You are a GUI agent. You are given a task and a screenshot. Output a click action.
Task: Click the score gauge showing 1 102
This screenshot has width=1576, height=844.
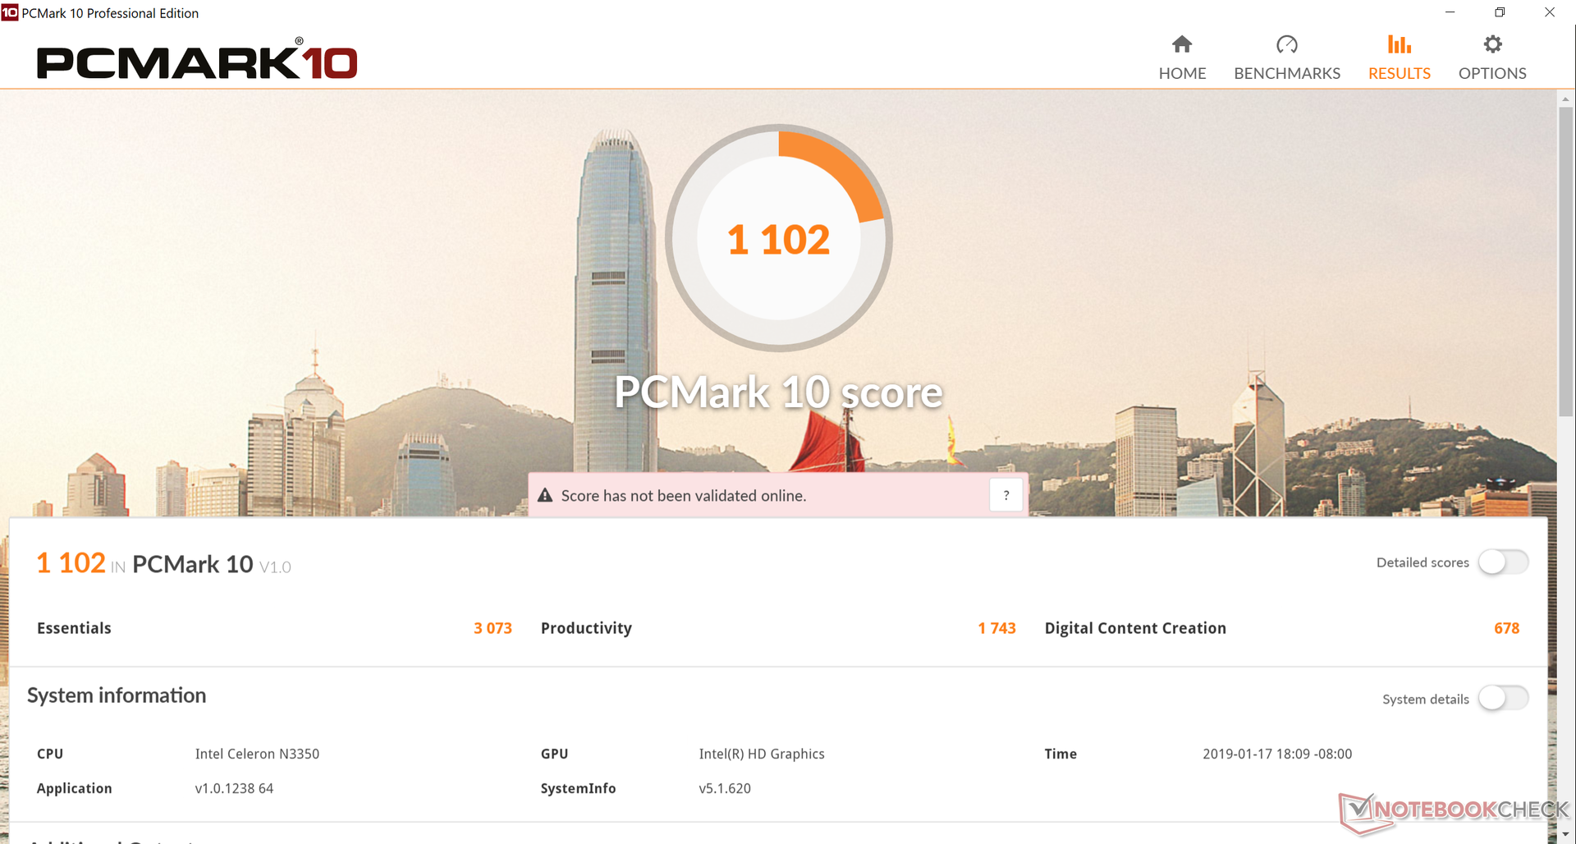pos(778,238)
